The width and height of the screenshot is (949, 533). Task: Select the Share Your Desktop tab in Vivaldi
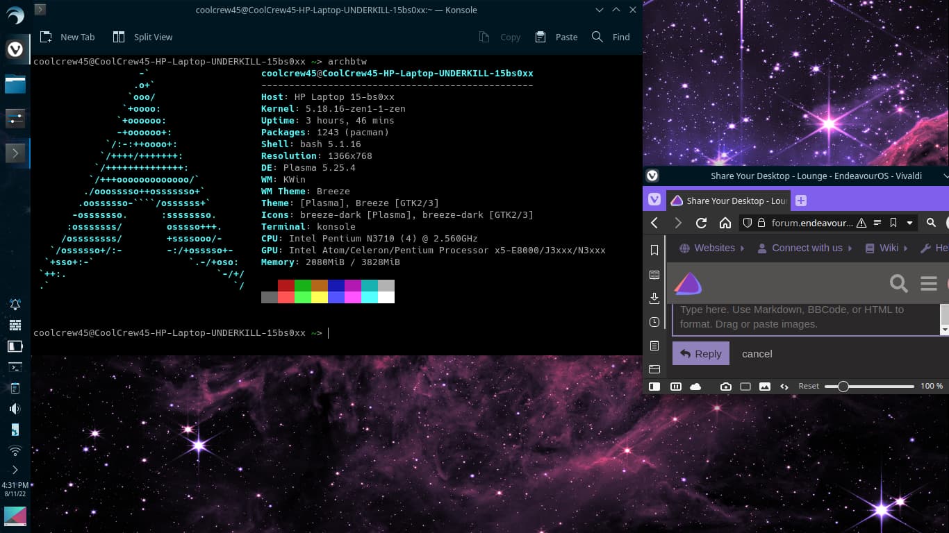(728, 201)
